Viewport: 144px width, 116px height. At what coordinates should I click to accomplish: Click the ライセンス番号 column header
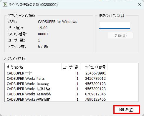point(94,67)
